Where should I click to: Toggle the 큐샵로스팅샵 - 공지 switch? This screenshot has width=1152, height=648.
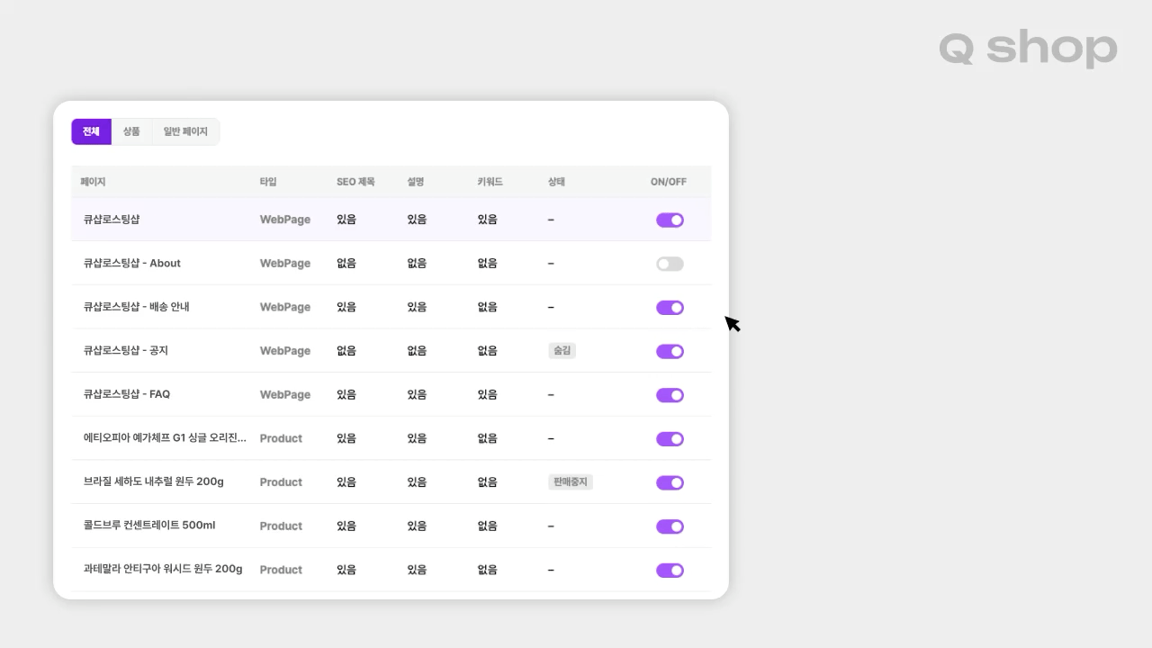point(670,351)
